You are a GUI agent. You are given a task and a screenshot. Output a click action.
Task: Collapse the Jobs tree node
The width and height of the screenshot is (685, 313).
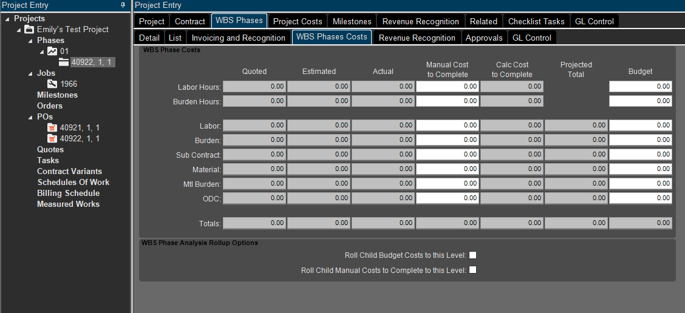pos(30,73)
